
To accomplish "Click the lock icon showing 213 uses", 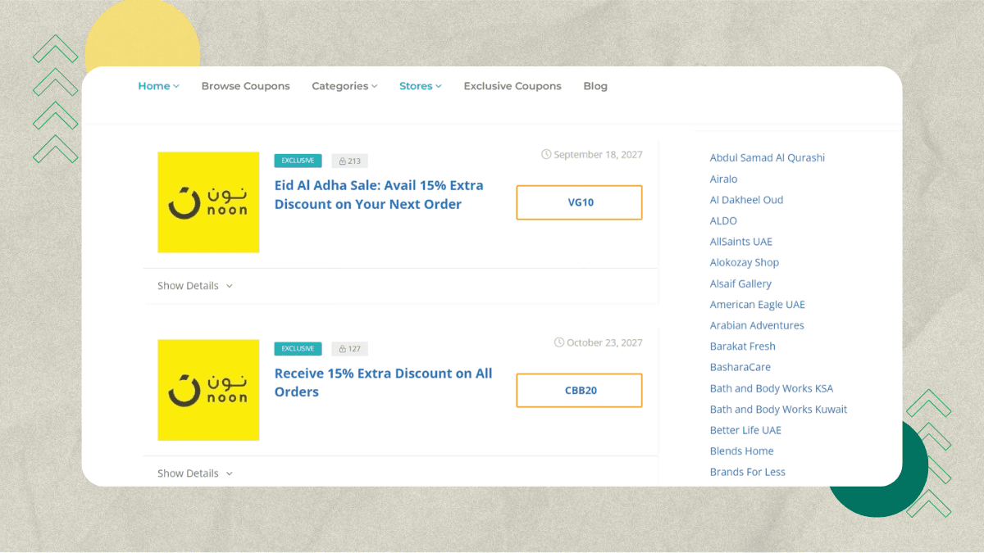I will point(343,161).
